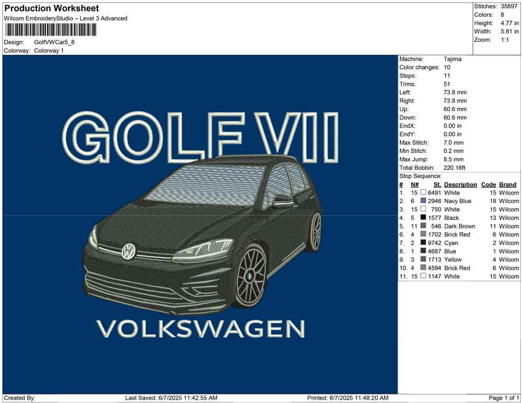Click the 'Printed: 6/7/2025 11:48:20 AM' text

pos(348,398)
